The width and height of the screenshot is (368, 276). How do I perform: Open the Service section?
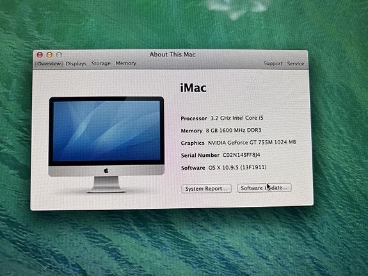(296, 63)
